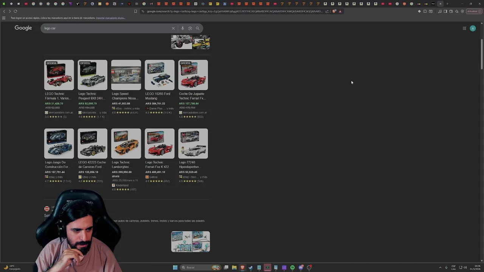484x272 pixels.
Task: Start voice search with microphone icon
Action: pos(183,28)
